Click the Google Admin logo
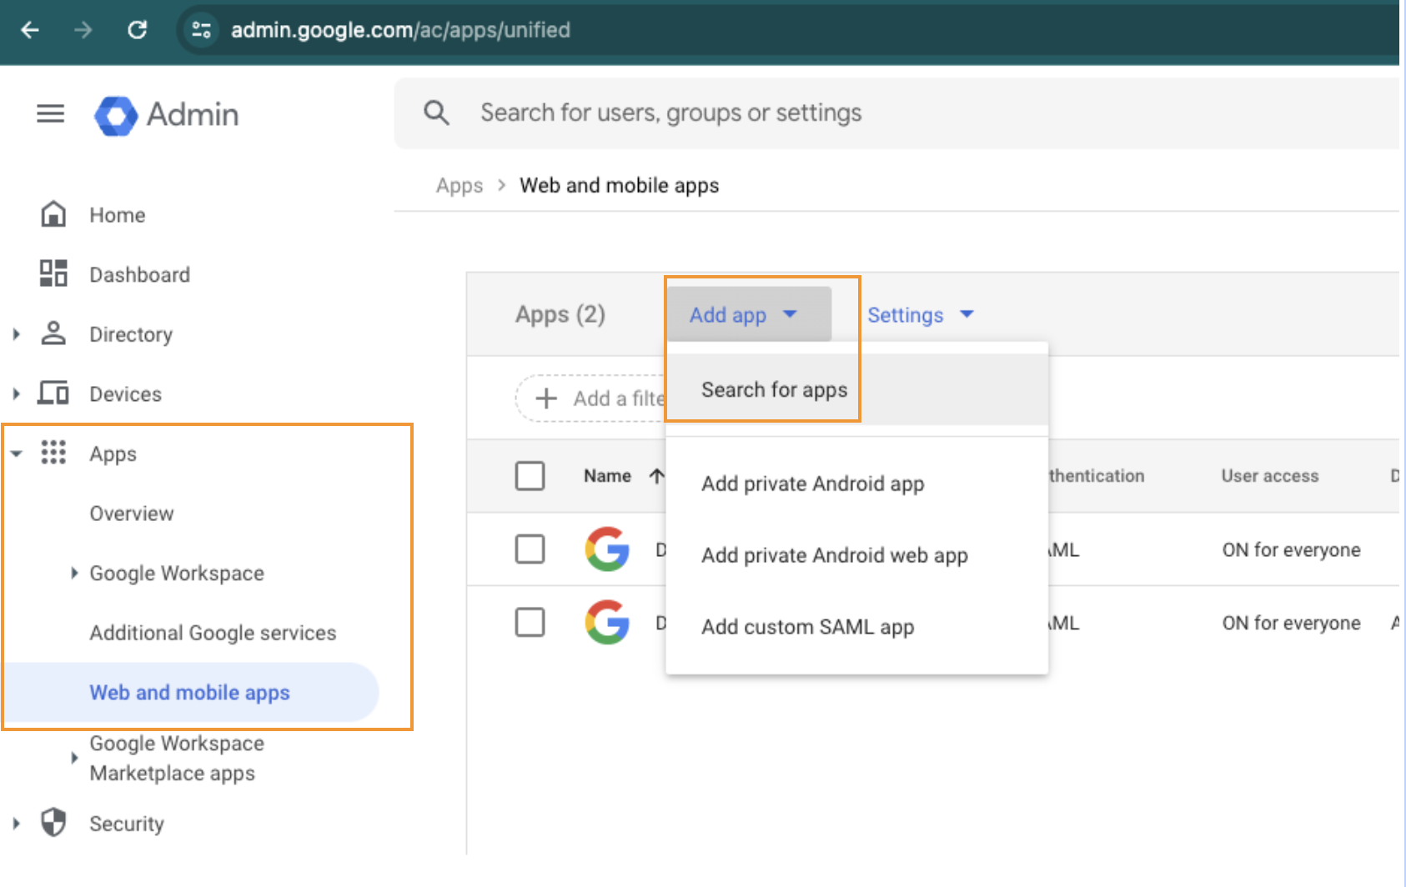Screen dimensions: 1406x887 coord(167,114)
